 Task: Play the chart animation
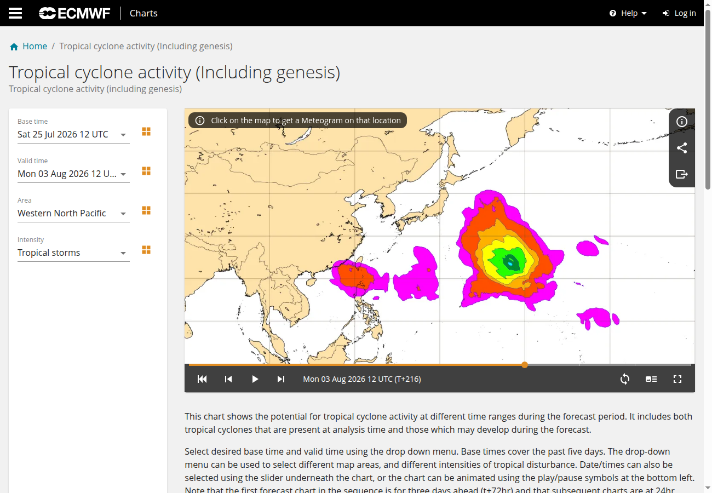click(x=255, y=379)
